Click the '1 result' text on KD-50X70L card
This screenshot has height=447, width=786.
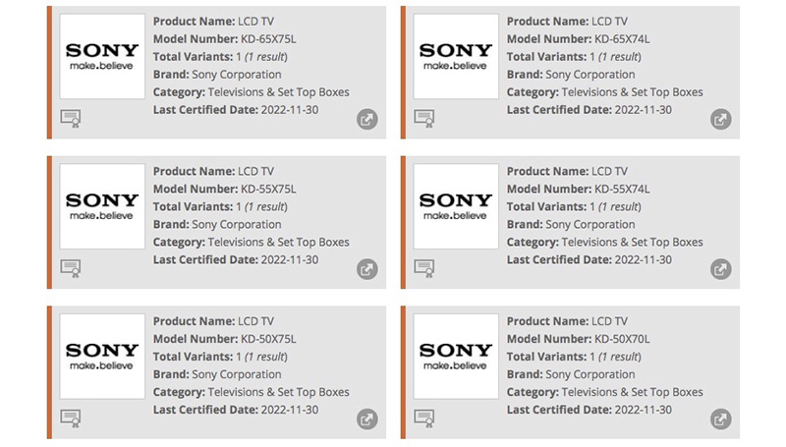coord(620,357)
